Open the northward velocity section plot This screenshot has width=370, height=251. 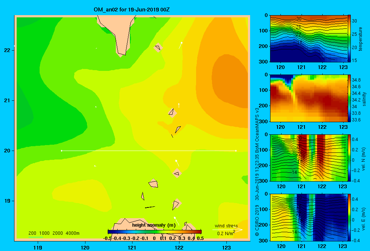[x=309, y=158]
